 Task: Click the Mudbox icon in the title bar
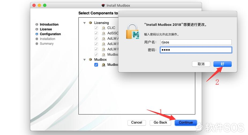[x=103, y=6]
